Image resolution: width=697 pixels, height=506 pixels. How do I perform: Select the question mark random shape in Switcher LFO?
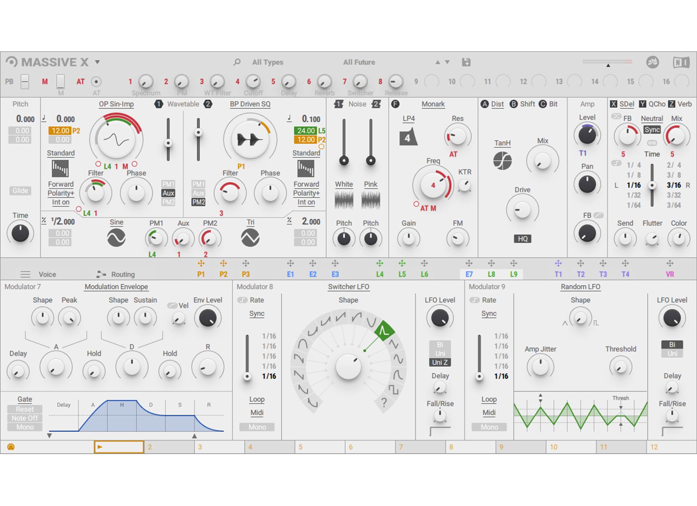(x=384, y=403)
